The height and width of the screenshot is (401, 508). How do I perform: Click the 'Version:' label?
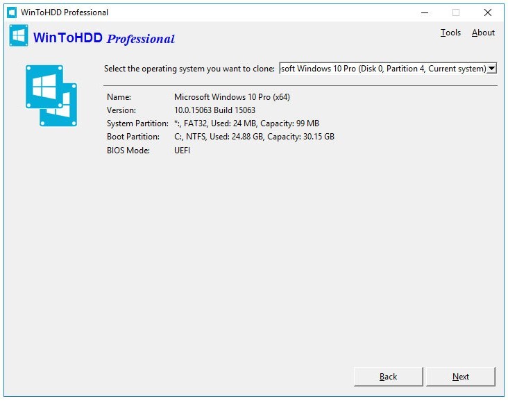pyautogui.click(x=121, y=110)
